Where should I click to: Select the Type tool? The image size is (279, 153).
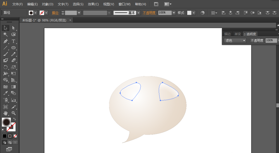coord(13,41)
